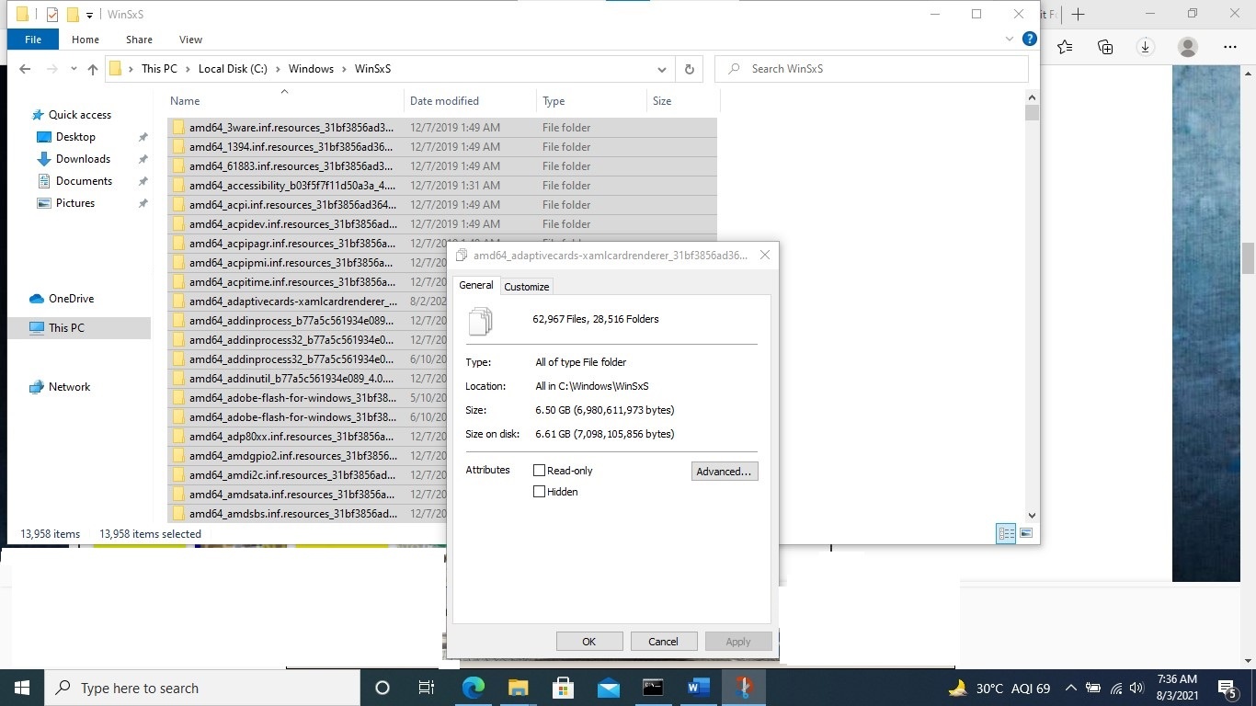This screenshot has width=1256, height=706.
Task: Expand the Customize Quick Access Toolbar dropdown
Action: 88,14
